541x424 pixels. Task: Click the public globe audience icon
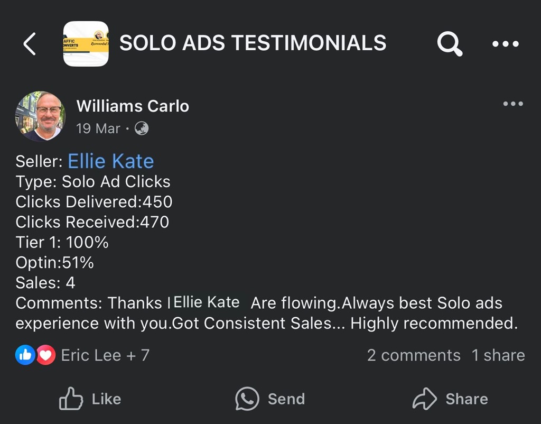[x=142, y=128]
